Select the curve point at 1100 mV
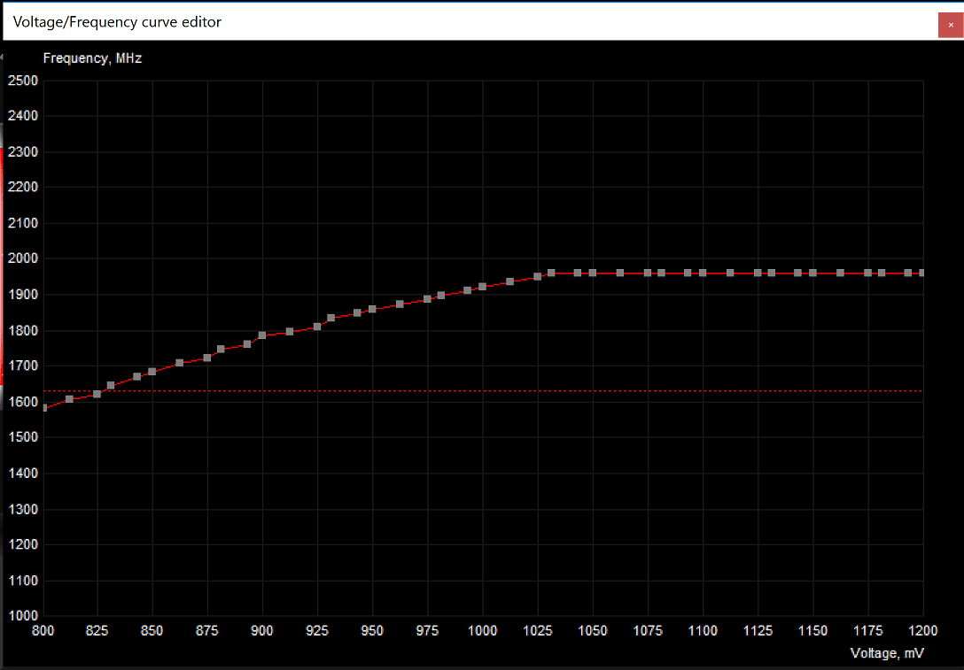Screen dimensions: 964x670 [703, 273]
